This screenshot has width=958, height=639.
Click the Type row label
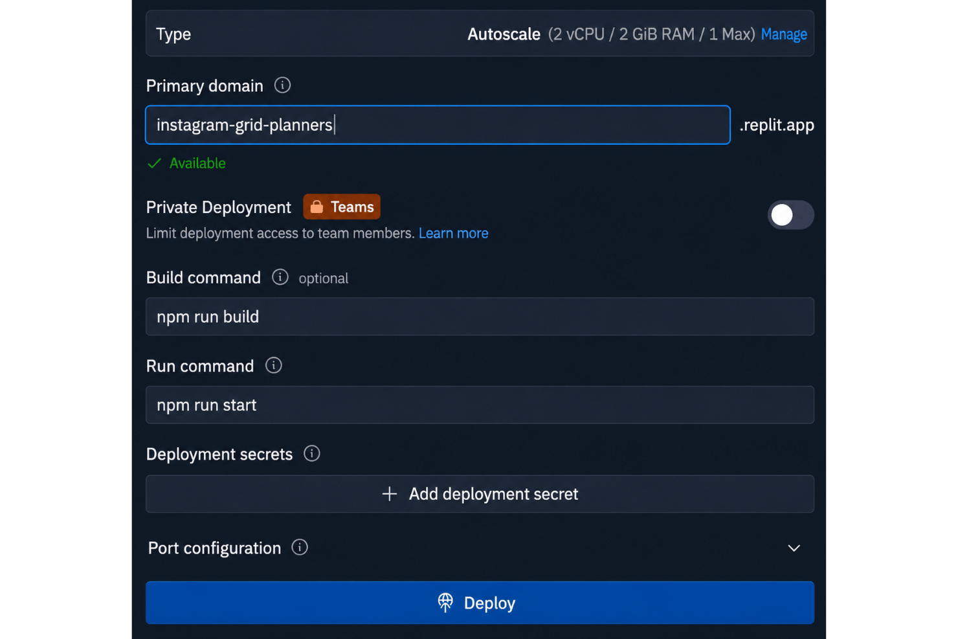tap(173, 34)
